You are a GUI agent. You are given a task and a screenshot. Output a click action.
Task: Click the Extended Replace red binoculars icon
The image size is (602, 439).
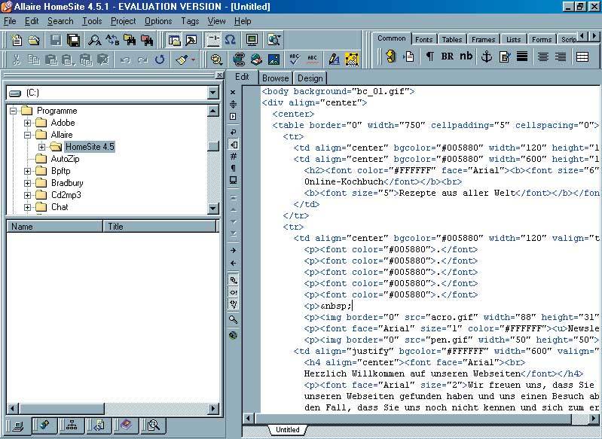[147, 40]
